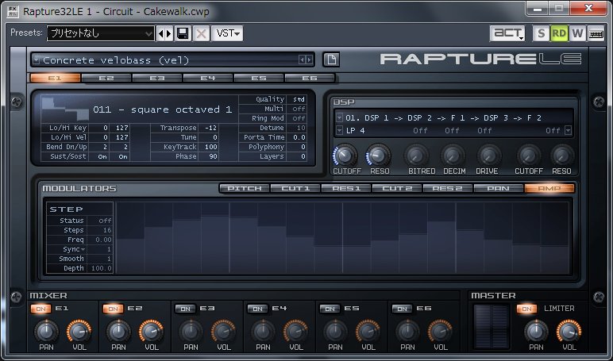
Task: Open the DSP routing dropdown arrow
Action: tap(339, 117)
